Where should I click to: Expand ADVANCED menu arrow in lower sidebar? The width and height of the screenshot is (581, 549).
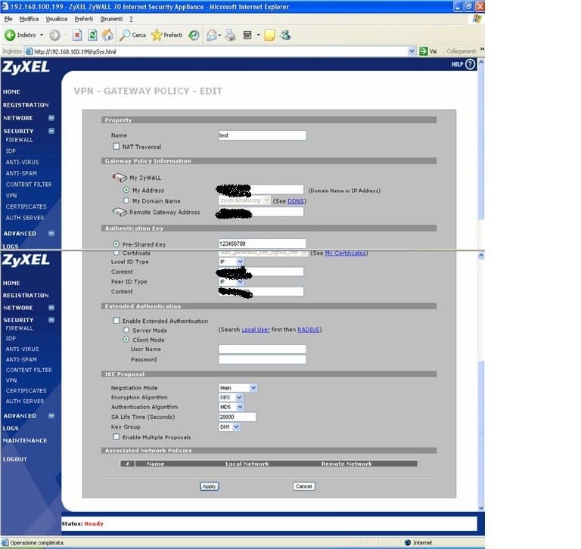coord(51,416)
